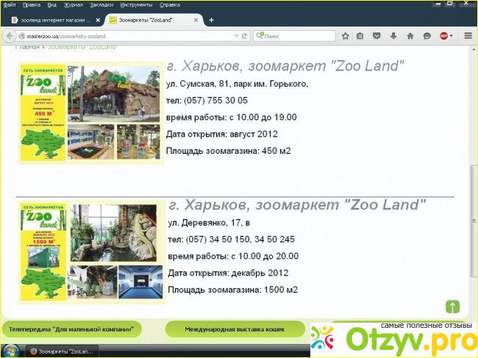Open a new tab with plus button

tap(211, 20)
